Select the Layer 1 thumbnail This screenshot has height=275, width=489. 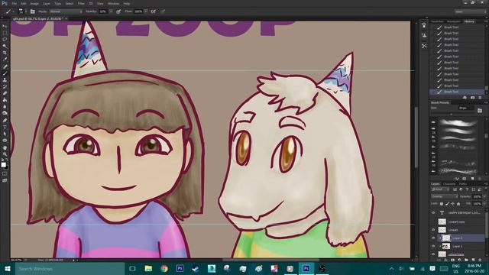coord(446,246)
